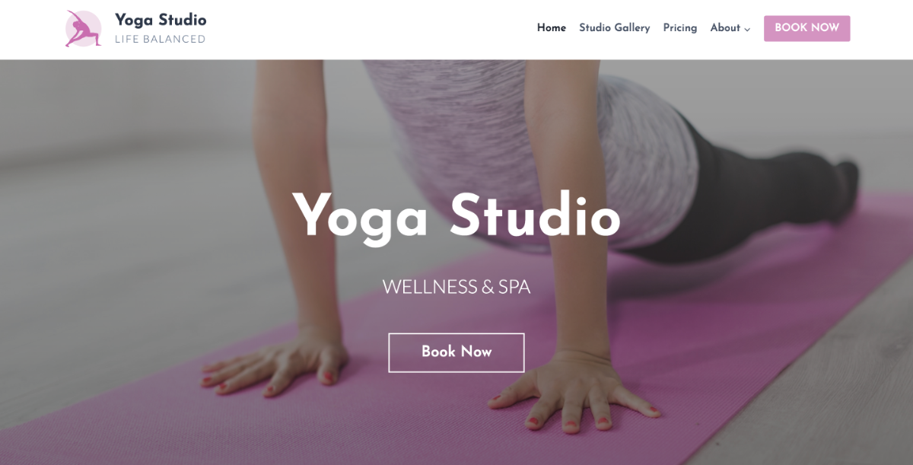Click the Yoga Studio site title in header
Image resolution: width=913 pixels, height=465 pixels.
(161, 20)
